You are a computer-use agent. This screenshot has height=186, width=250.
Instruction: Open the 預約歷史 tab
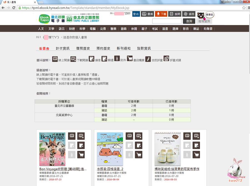[x=103, y=48]
